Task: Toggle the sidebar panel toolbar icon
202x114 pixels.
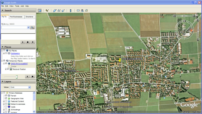Action: (40, 11)
